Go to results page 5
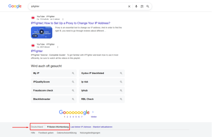This screenshot has height=137, width=212. pos(76,117)
